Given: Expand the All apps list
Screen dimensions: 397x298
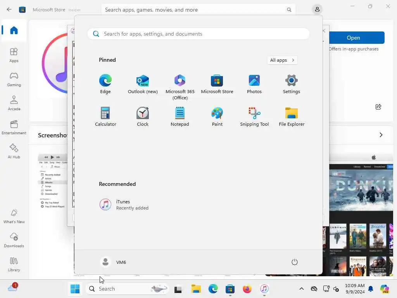Looking at the screenshot, I should [x=282, y=60].
